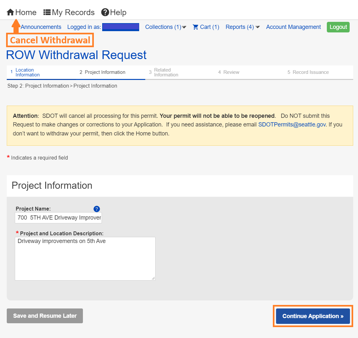Image resolution: width=358 pixels, height=338 pixels.
Task: Click Save and Resume Later button
Action: click(x=45, y=316)
